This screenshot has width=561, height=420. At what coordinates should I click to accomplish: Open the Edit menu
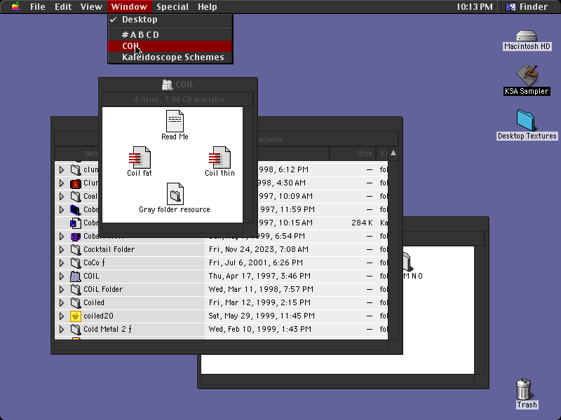click(x=63, y=7)
